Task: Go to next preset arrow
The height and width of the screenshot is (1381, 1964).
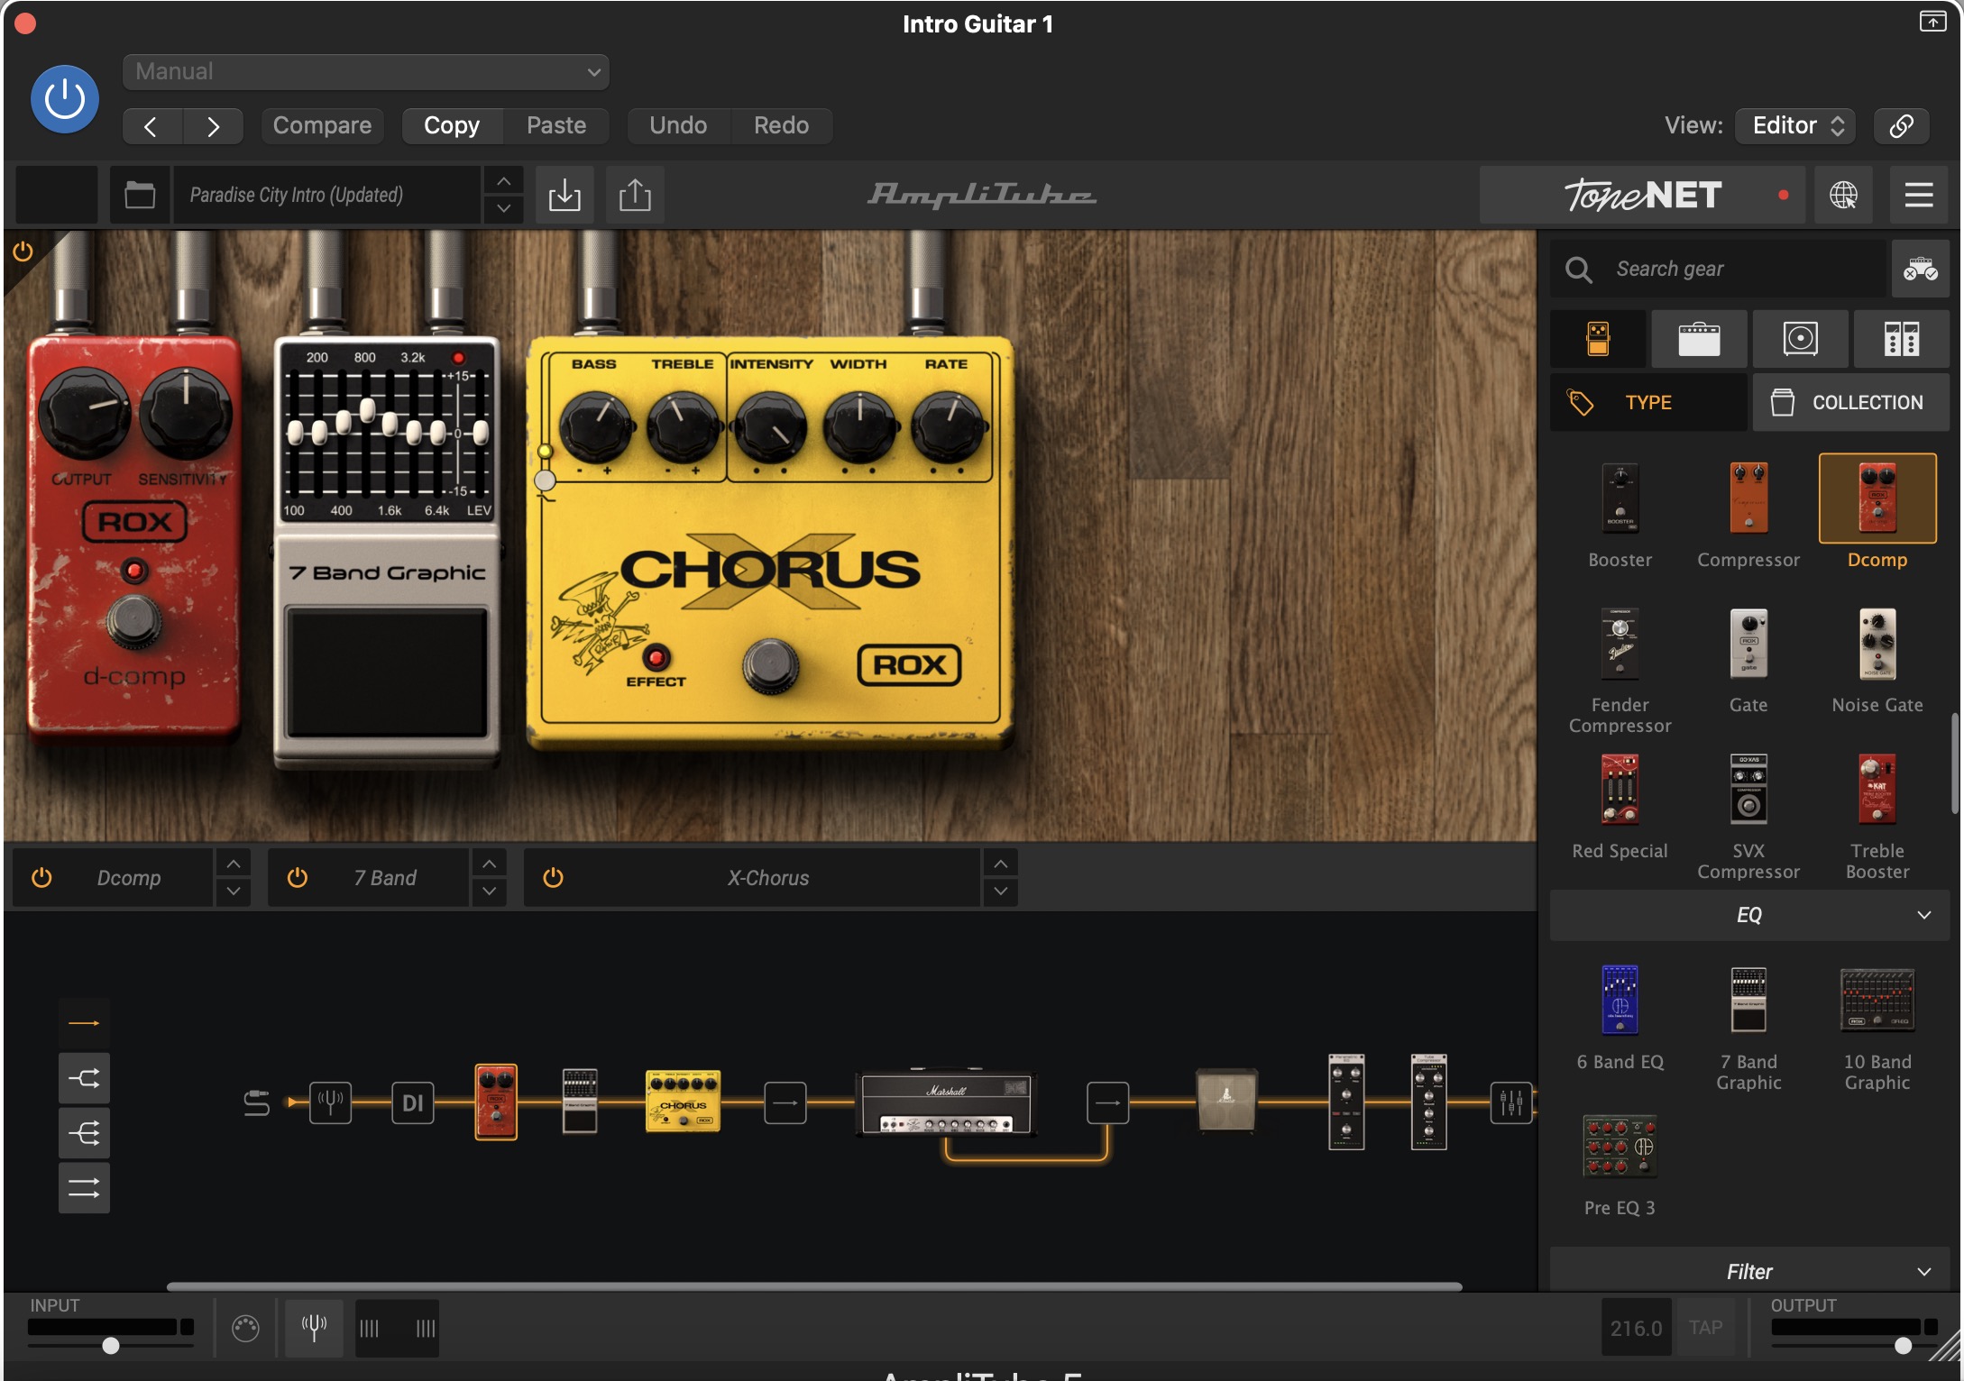Action: [213, 126]
